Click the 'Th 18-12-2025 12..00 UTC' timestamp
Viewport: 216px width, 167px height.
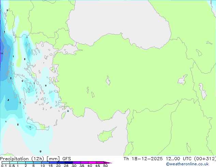(158, 159)
